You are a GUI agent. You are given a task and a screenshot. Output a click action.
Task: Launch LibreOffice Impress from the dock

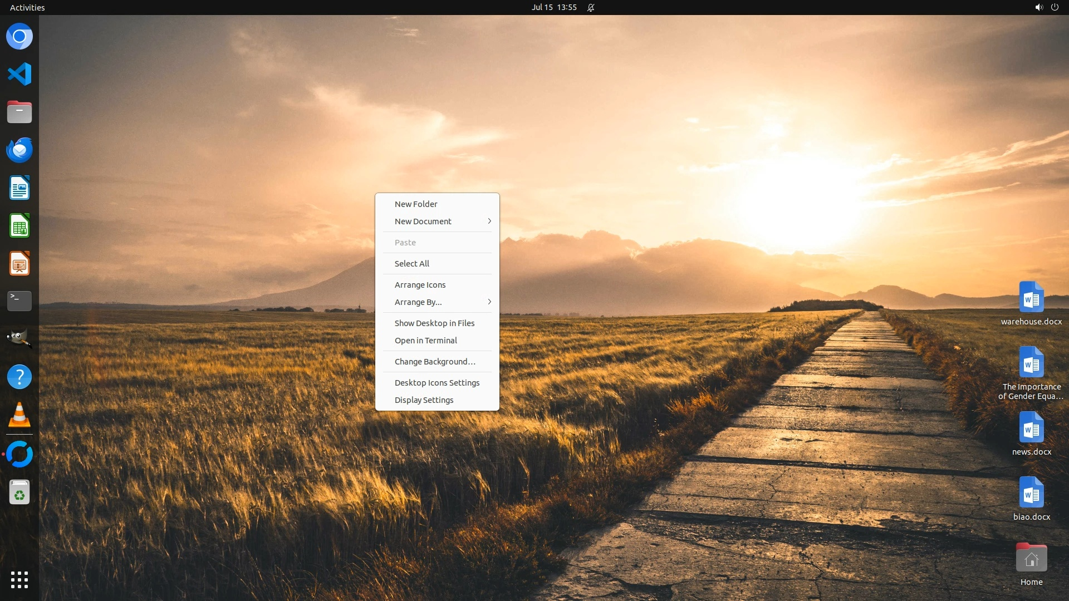coord(19,264)
